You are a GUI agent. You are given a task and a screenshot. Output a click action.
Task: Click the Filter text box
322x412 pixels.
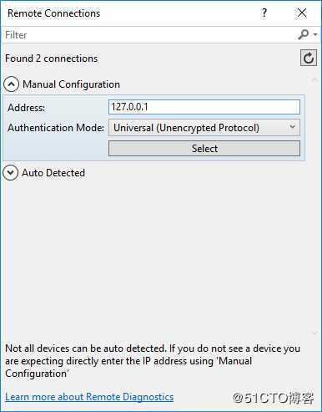click(x=150, y=35)
